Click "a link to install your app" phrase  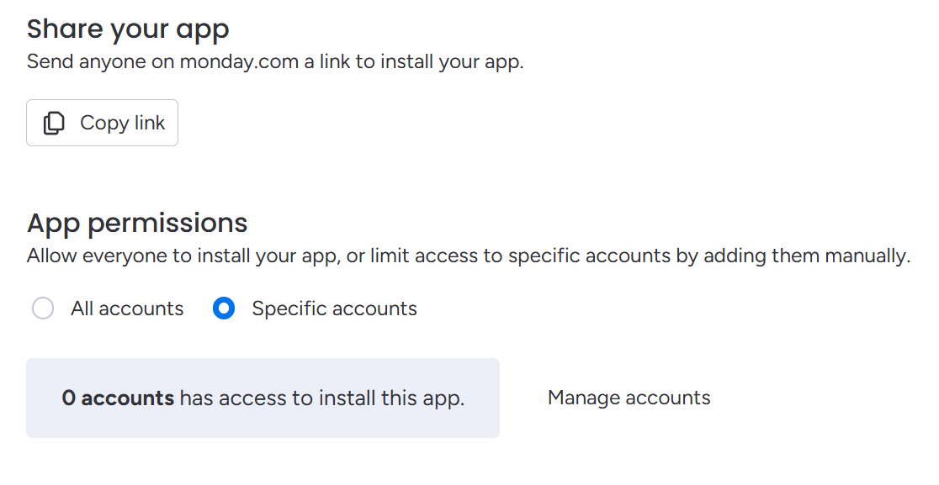[x=414, y=61]
